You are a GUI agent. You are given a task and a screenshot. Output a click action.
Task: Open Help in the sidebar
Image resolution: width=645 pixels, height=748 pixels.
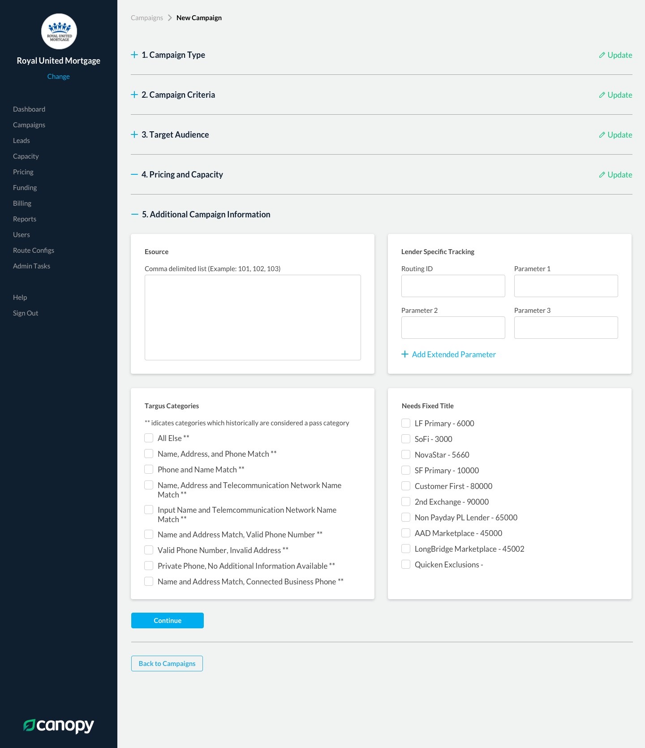(x=20, y=298)
